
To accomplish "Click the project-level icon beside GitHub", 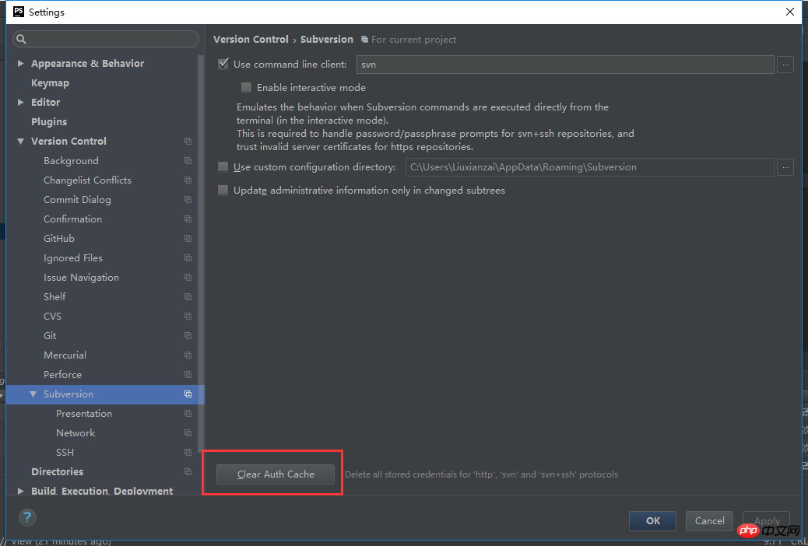I will [188, 239].
